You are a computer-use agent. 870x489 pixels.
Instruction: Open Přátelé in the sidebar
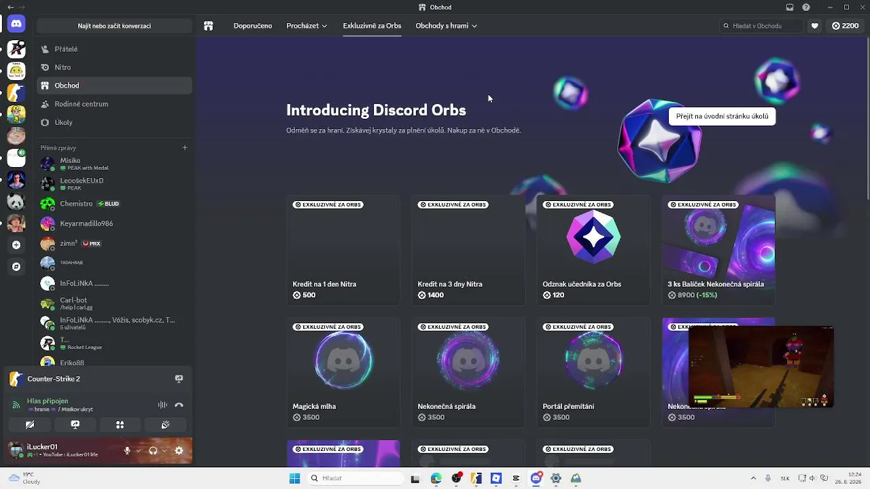pyautogui.click(x=114, y=49)
